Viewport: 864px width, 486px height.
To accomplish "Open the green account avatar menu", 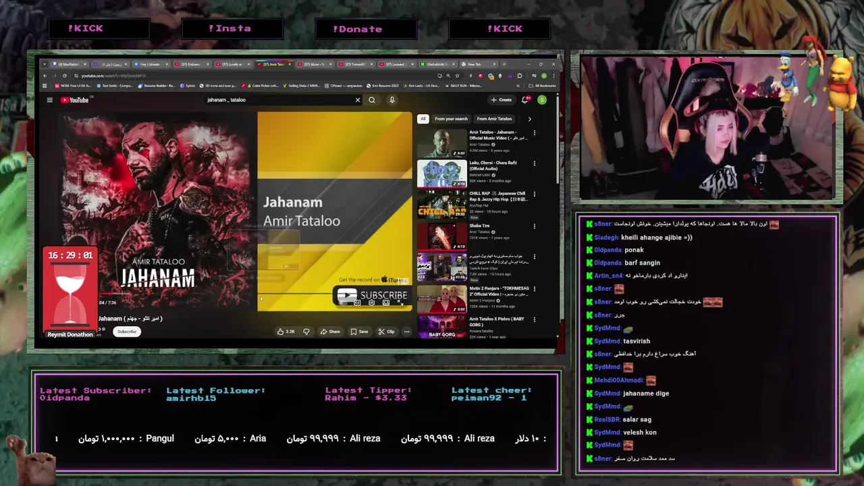I will tap(541, 100).
